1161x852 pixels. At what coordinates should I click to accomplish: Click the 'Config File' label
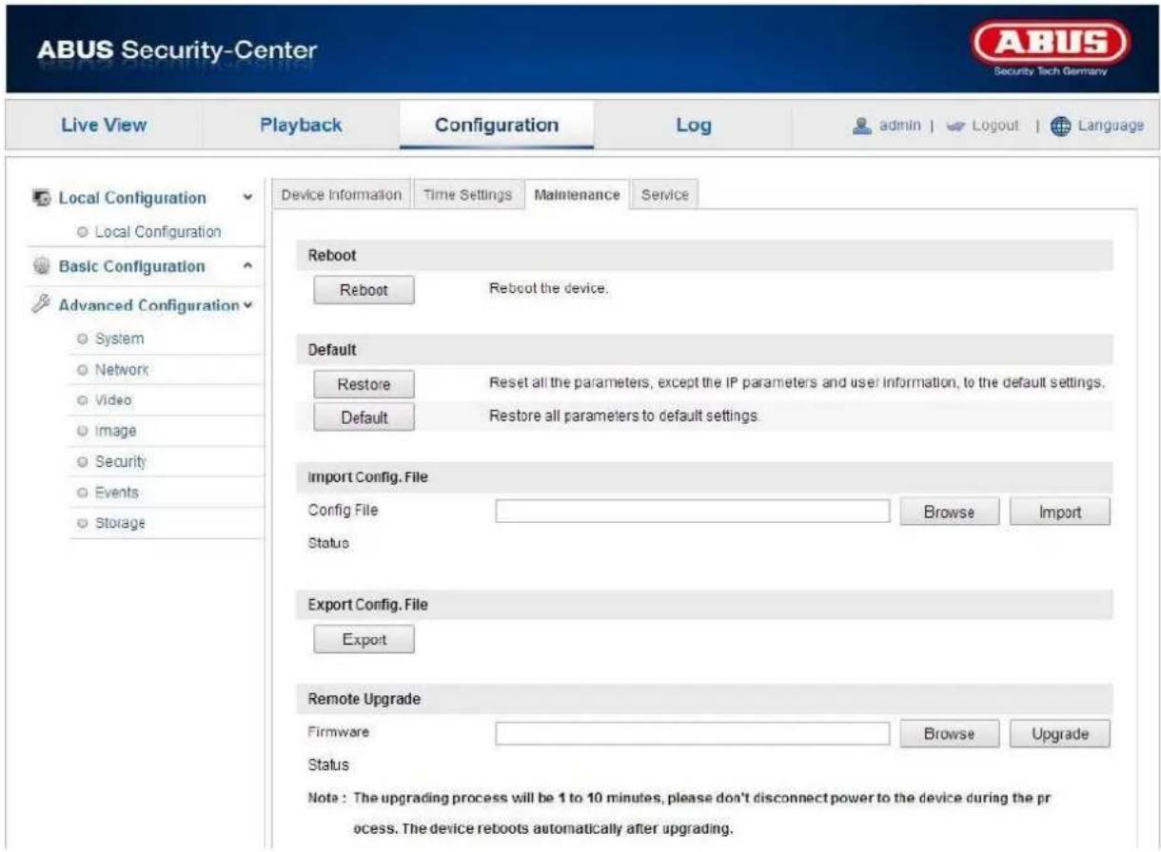(343, 510)
